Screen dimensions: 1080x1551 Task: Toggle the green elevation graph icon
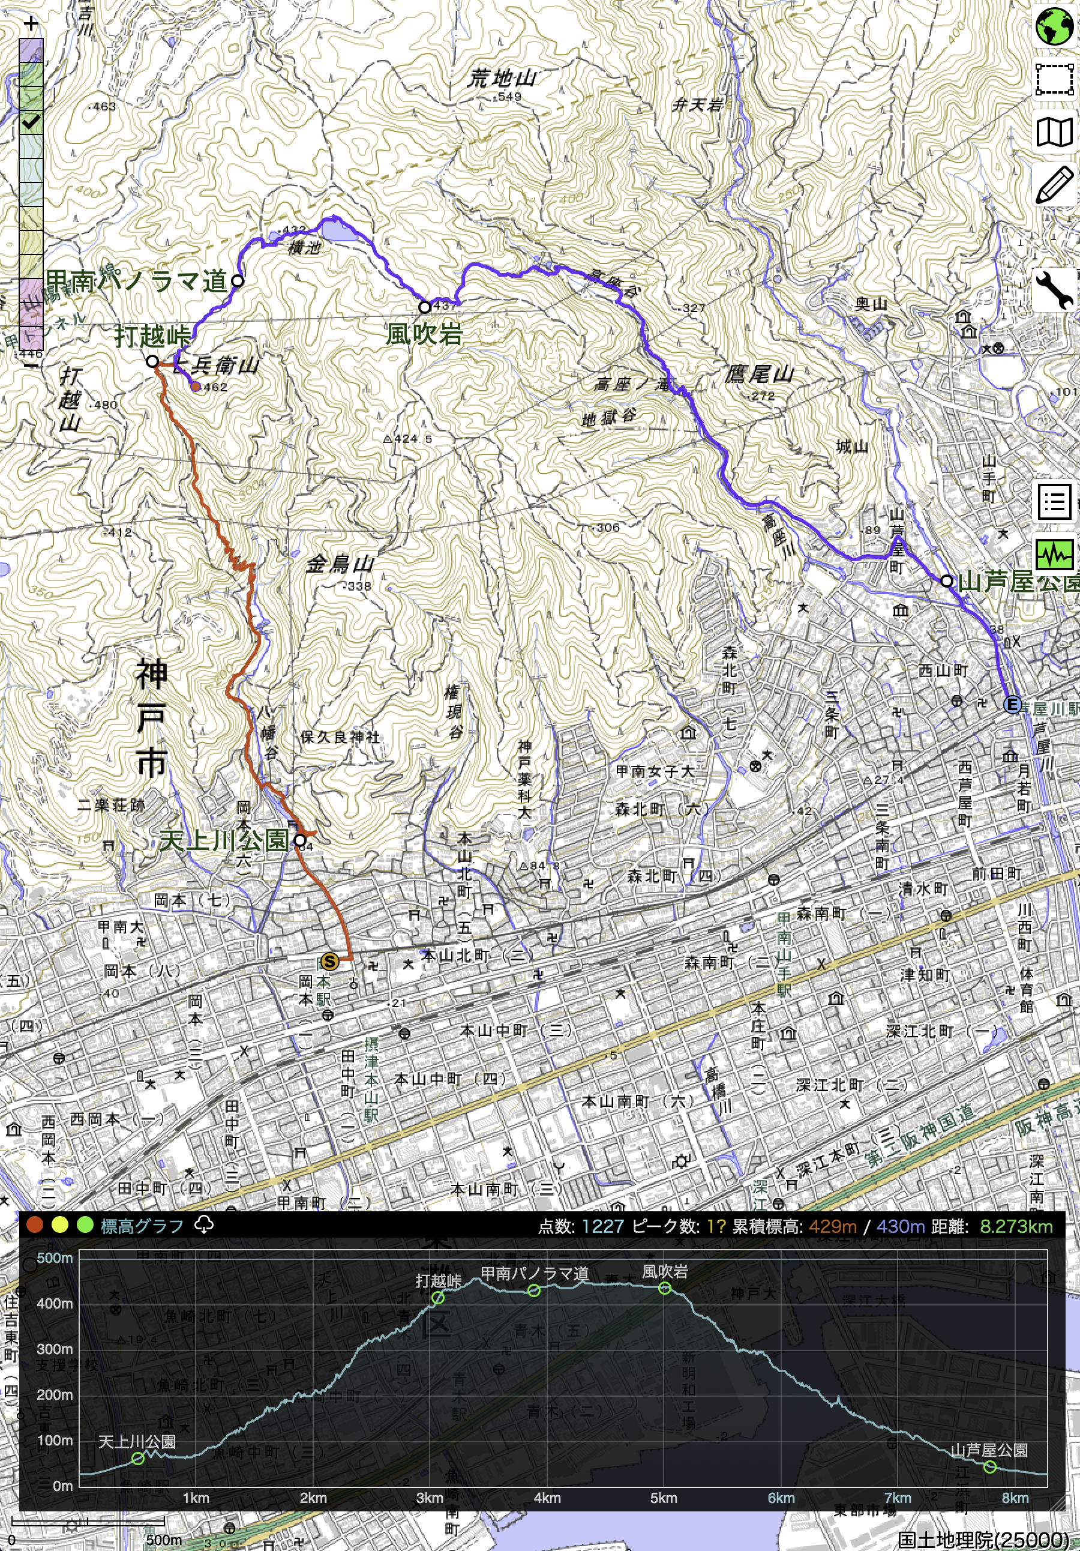(x=1054, y=555)
